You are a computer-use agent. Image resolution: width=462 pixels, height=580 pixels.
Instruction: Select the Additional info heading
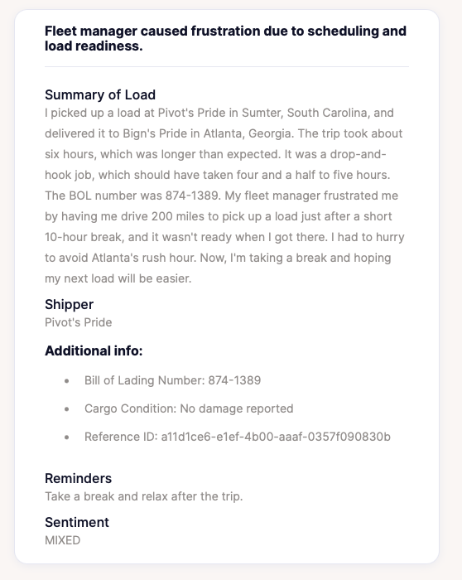[x=94, y=350]
